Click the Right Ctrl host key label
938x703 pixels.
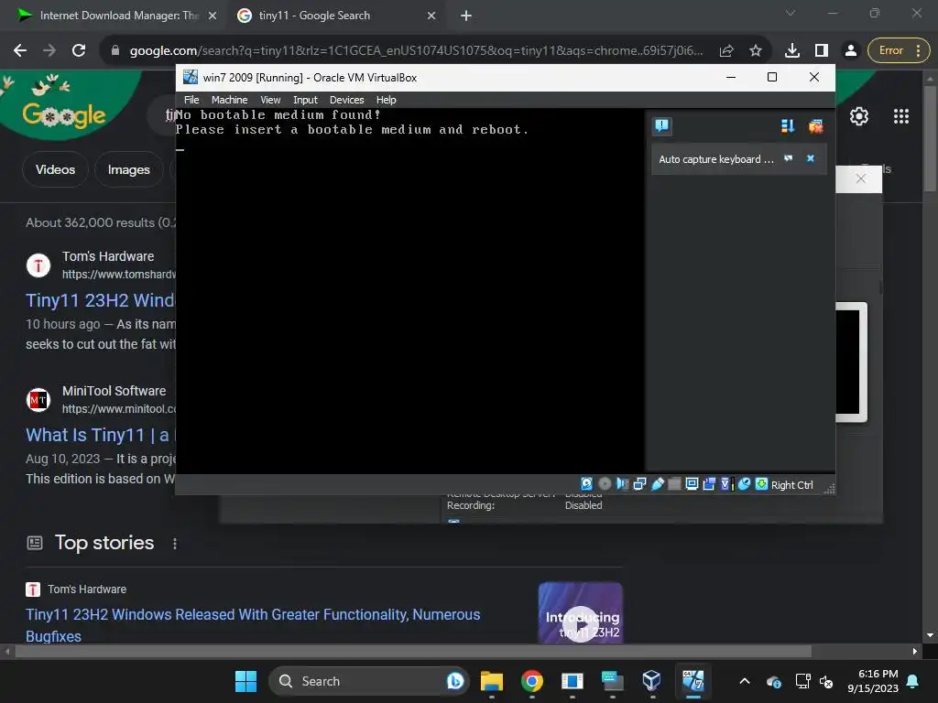tap(791, 485)
